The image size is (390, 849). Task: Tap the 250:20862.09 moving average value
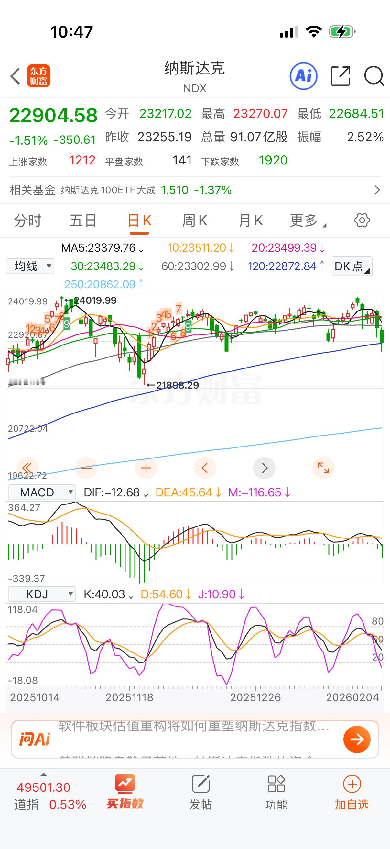104,284
